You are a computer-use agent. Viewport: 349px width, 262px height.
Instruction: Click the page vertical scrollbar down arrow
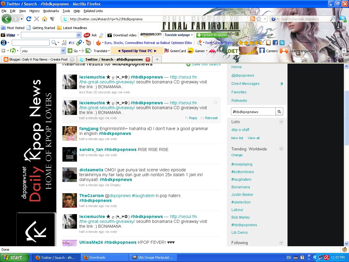tap(346, 244)
